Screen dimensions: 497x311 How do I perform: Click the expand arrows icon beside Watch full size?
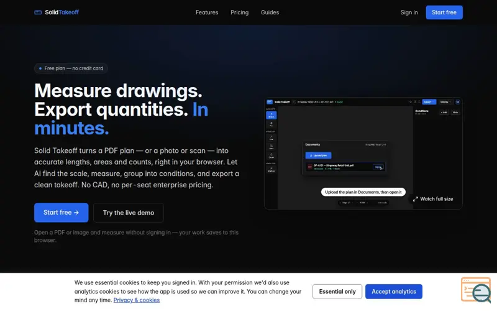pos(415,199)
